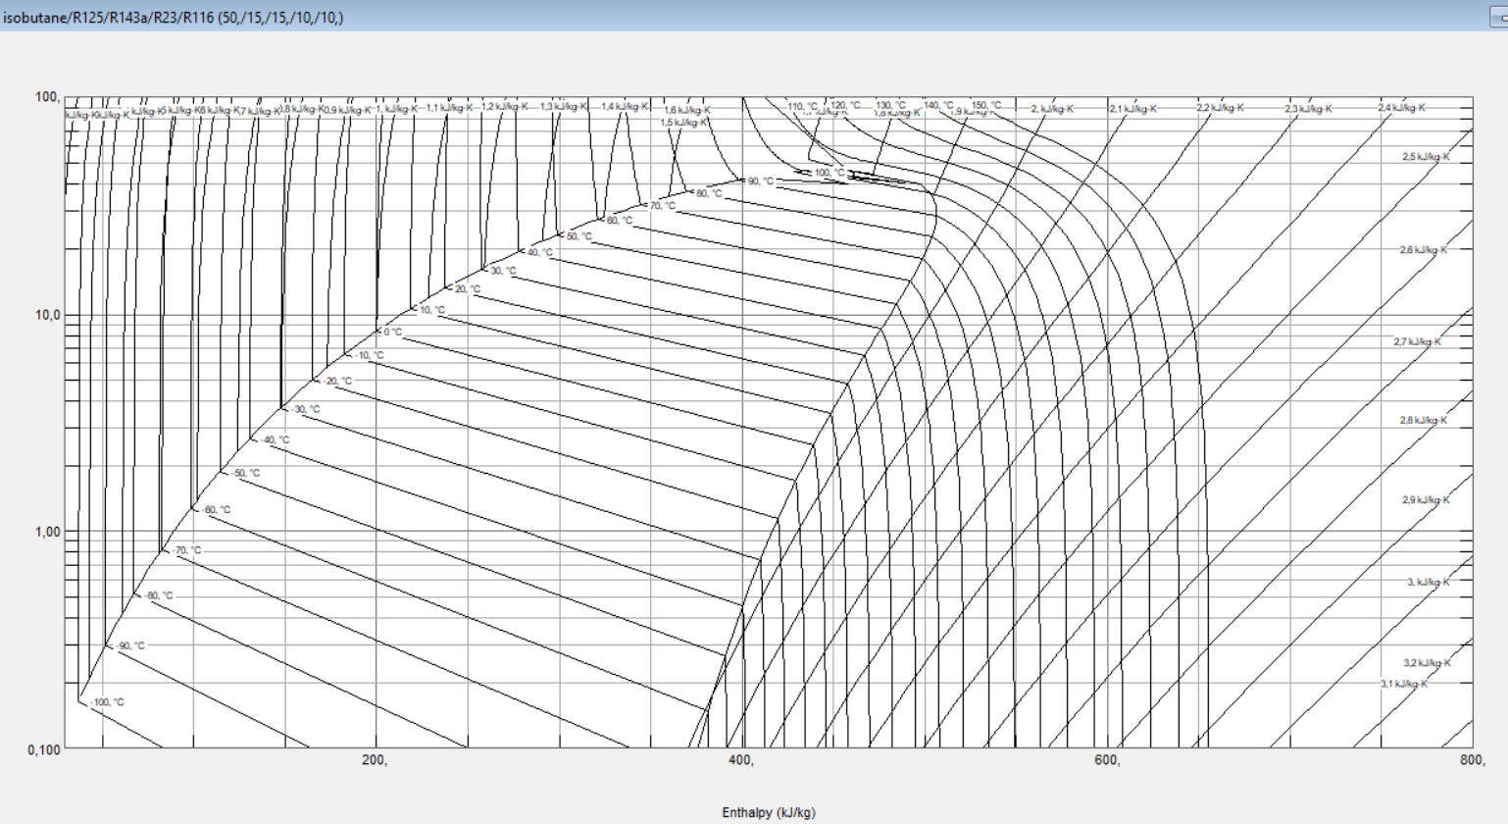The width and height of the screenshot is (1508, 824).
Task: Click the 1,5 kJ/kg-K entropy label
Action: [684, 123]
